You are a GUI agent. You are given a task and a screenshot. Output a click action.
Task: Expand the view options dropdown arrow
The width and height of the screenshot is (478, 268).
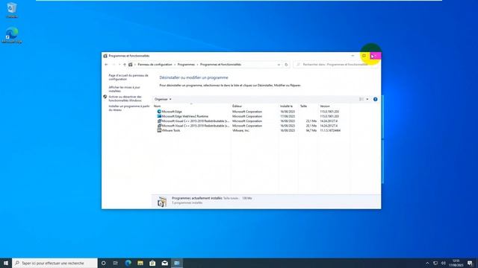[367, 99]
